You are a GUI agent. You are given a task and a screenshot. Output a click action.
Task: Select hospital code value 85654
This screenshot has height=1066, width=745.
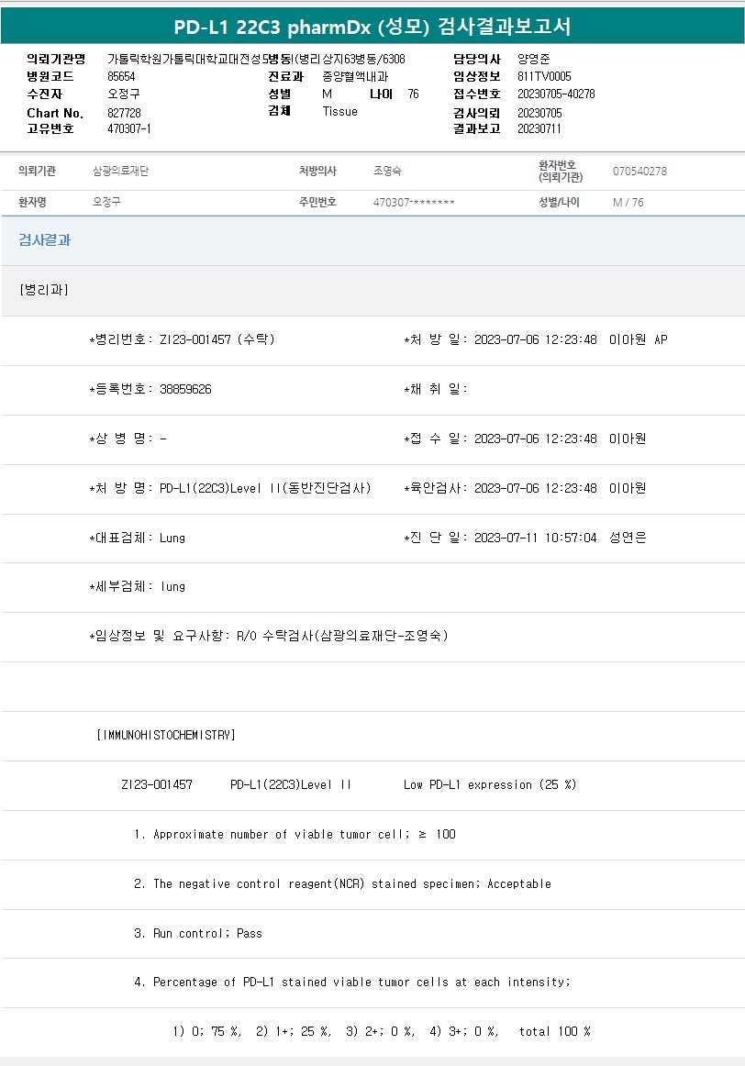[121, 76]
